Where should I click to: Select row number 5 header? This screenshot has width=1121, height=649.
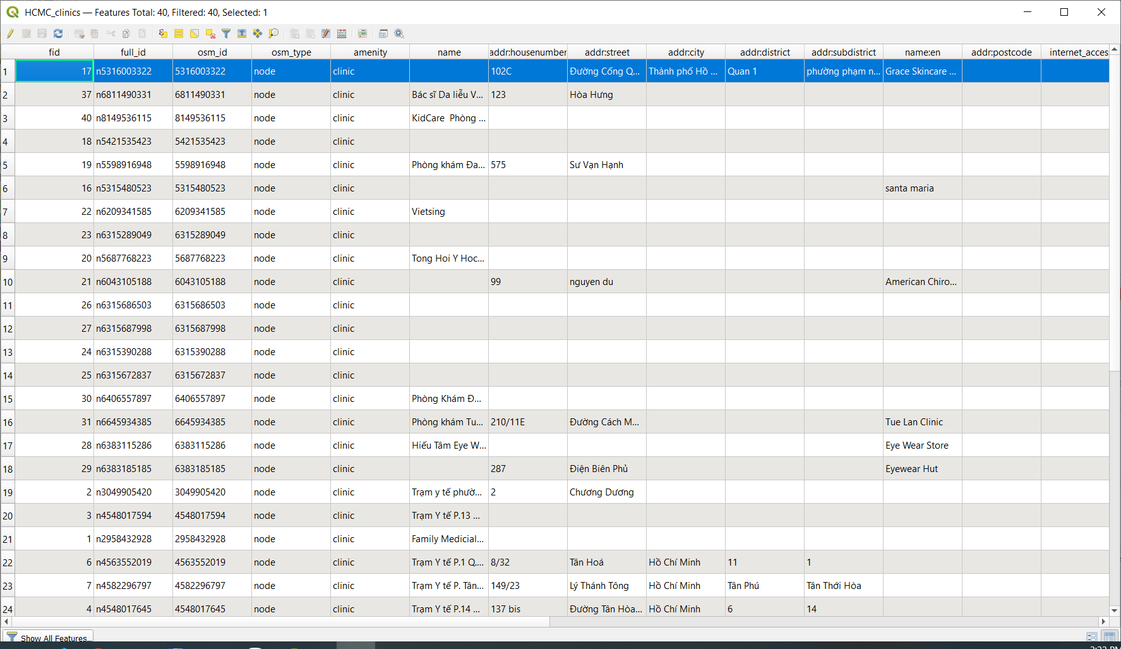[x=8, y=165]
